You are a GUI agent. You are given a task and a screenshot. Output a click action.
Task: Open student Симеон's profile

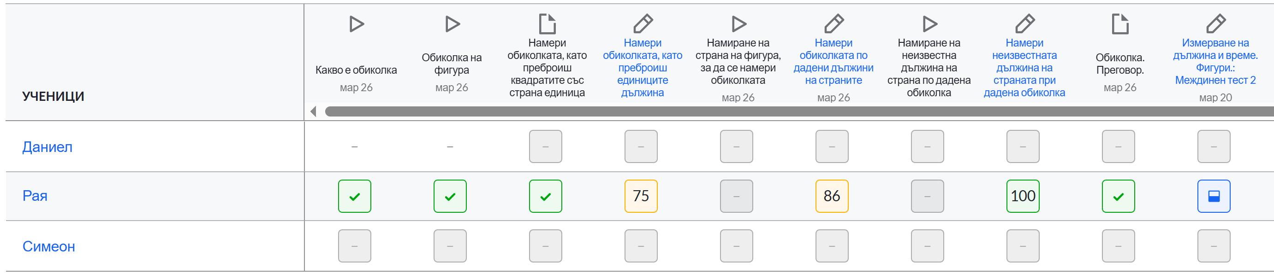click(x=48, y=246)
